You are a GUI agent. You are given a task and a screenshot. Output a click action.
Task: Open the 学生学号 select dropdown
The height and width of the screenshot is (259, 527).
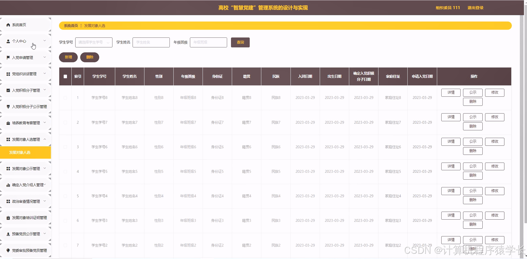click(94, 42)
